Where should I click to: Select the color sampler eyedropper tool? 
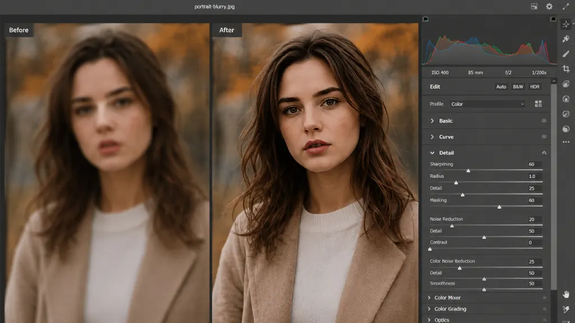coord(566,310)
